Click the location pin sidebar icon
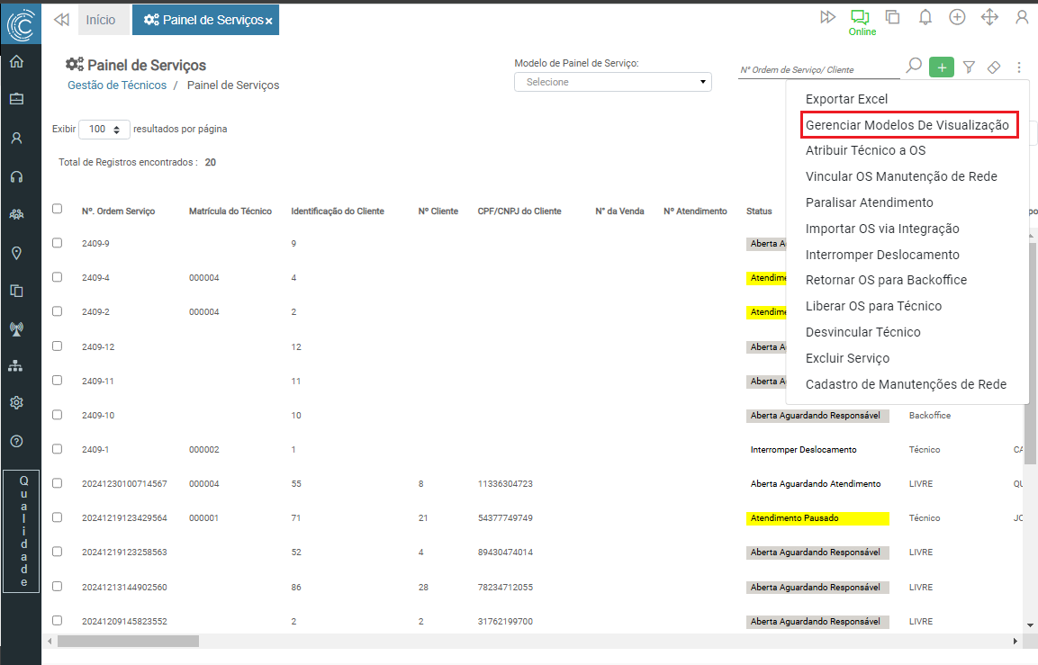Image resolution: width=1038 pixels, height=665 pixels. point(16,253)
